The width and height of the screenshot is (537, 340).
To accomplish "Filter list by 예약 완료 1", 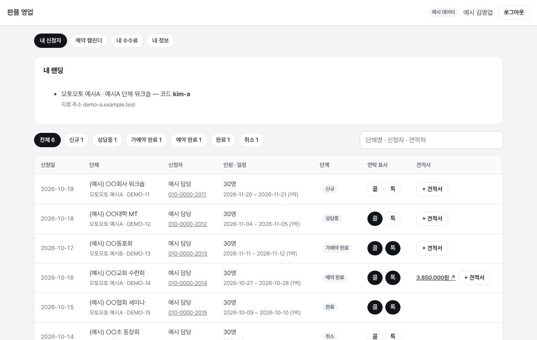I will tap(189, 140).
